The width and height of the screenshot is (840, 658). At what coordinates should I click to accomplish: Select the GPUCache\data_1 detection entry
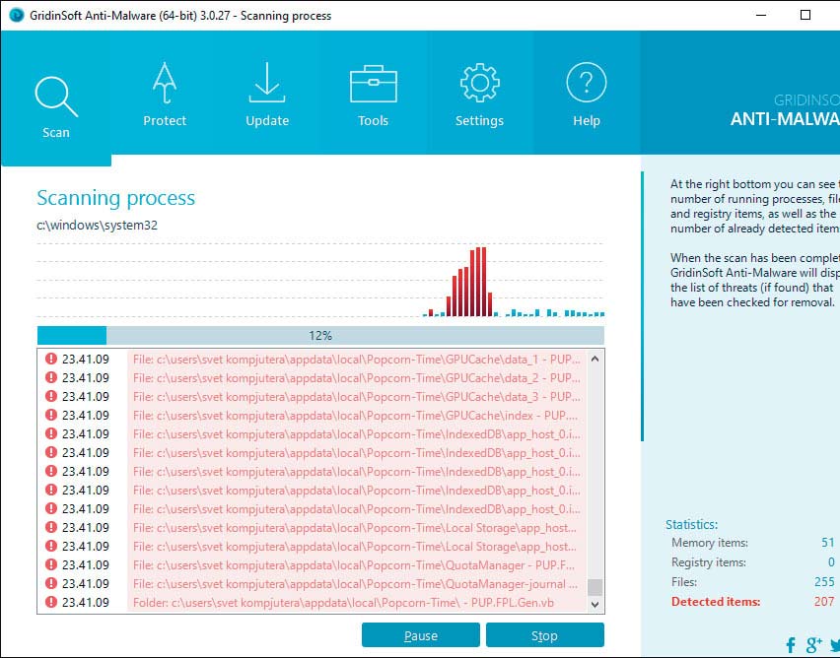tap(314, 360)
